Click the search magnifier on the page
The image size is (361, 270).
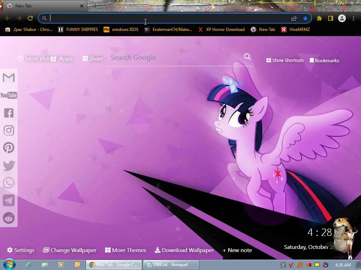pyautogui.click(x=247, y=57)
